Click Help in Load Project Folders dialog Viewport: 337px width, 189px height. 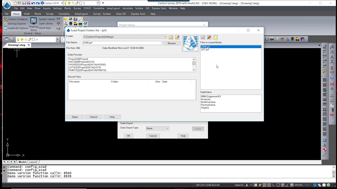point(112,117)
